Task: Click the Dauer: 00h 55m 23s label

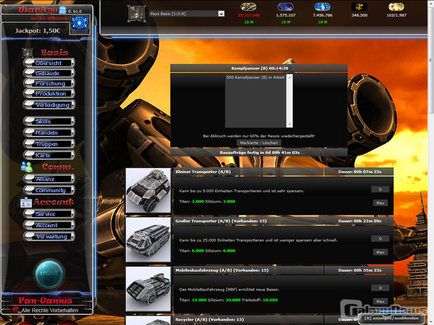Action: point(360,271)
